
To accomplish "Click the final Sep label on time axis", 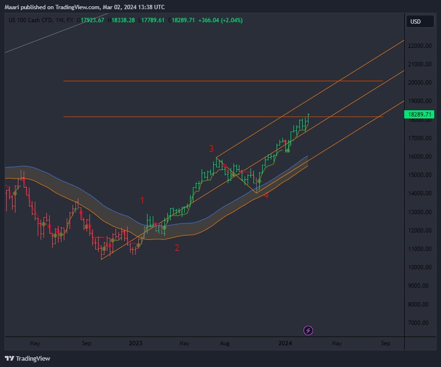I will tap(385, 343).
